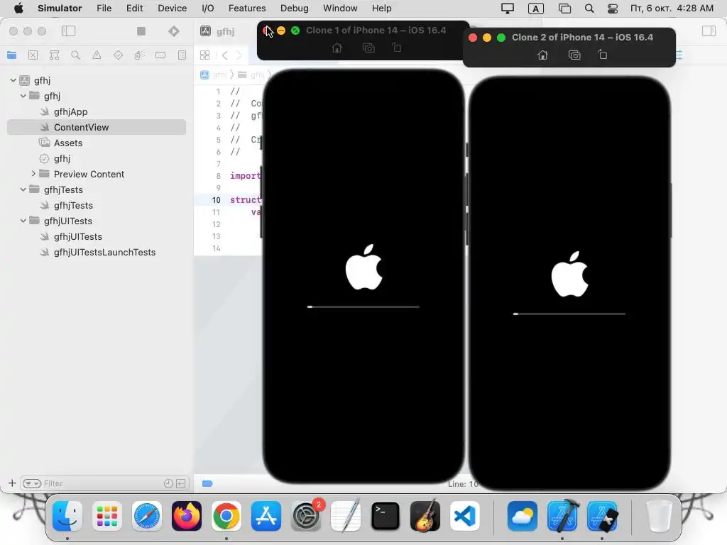This screenshot has width=727, height=545.
Task: Collapse the gfhj group folder
Action: point(23,96)
